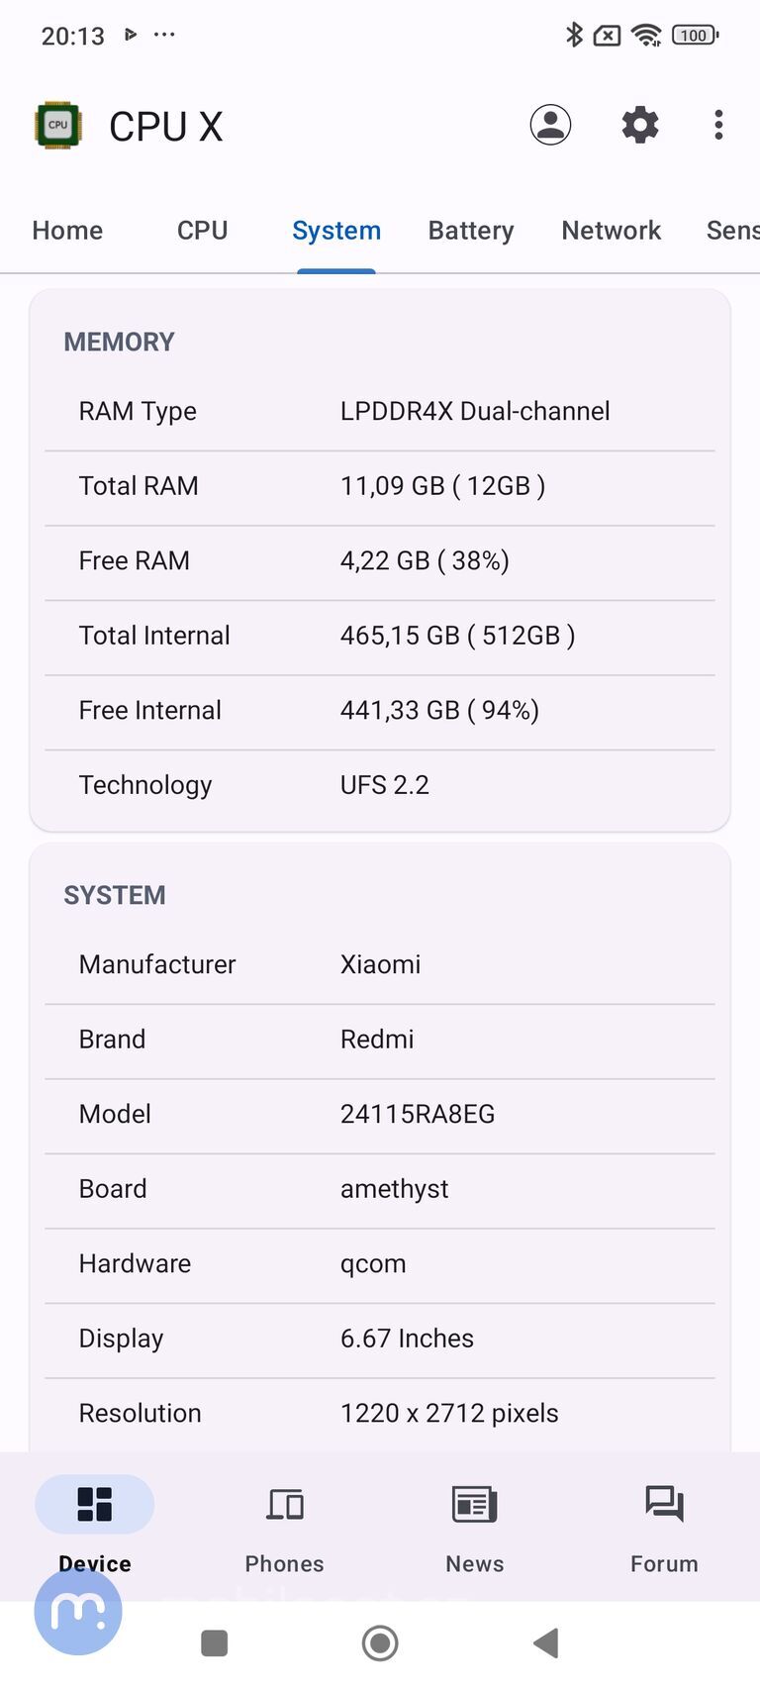The height and width of the screenshot is (1690, 760).
Task: Open the Home tab
Action: tap(66, 230)
